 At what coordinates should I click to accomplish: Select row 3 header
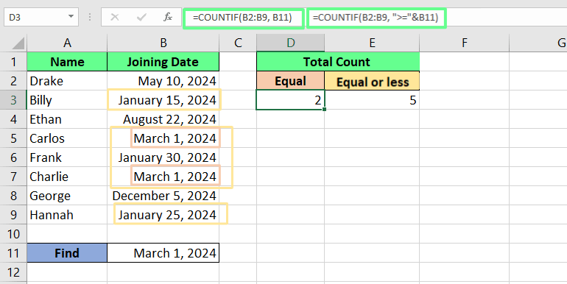tap(13, 100)
